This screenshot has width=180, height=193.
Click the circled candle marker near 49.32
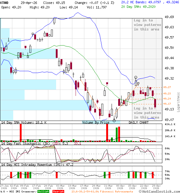click(136, 78)
